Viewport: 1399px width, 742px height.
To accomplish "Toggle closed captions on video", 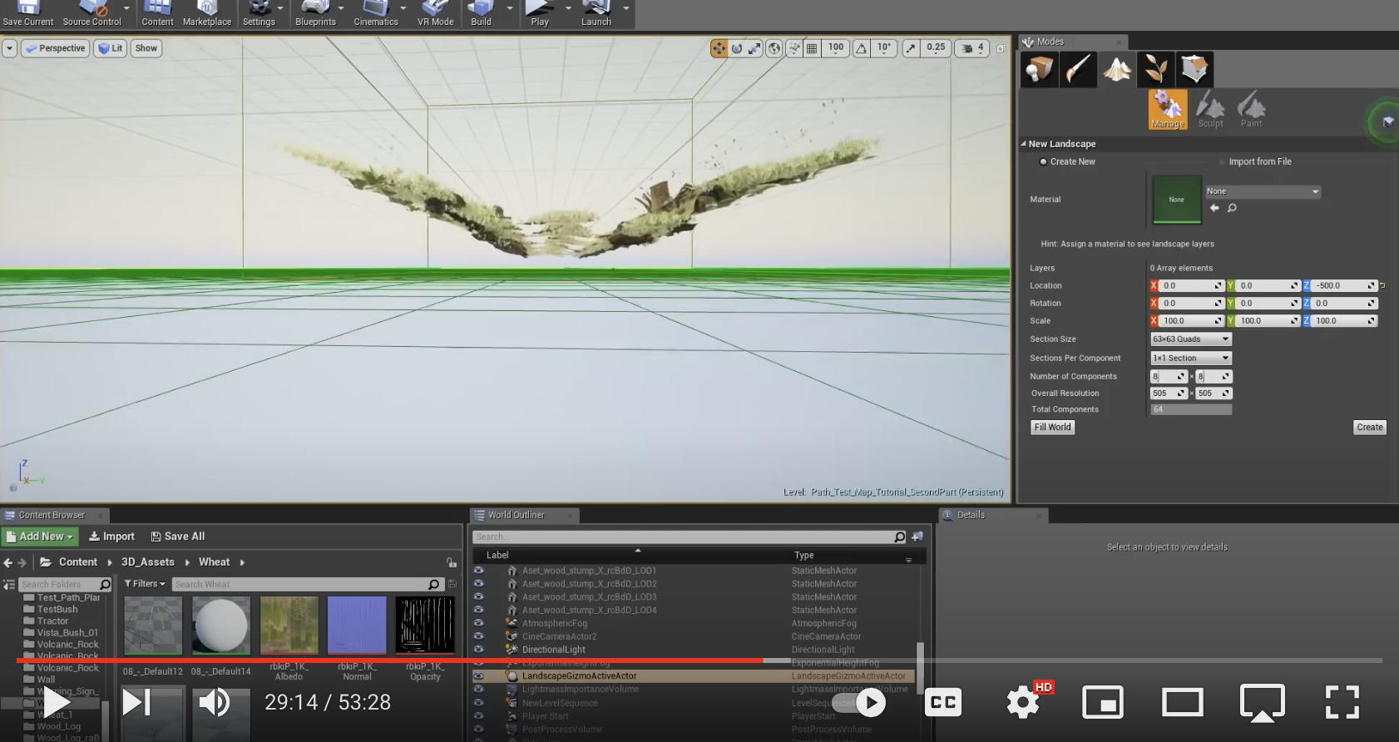I will (943, 703).
